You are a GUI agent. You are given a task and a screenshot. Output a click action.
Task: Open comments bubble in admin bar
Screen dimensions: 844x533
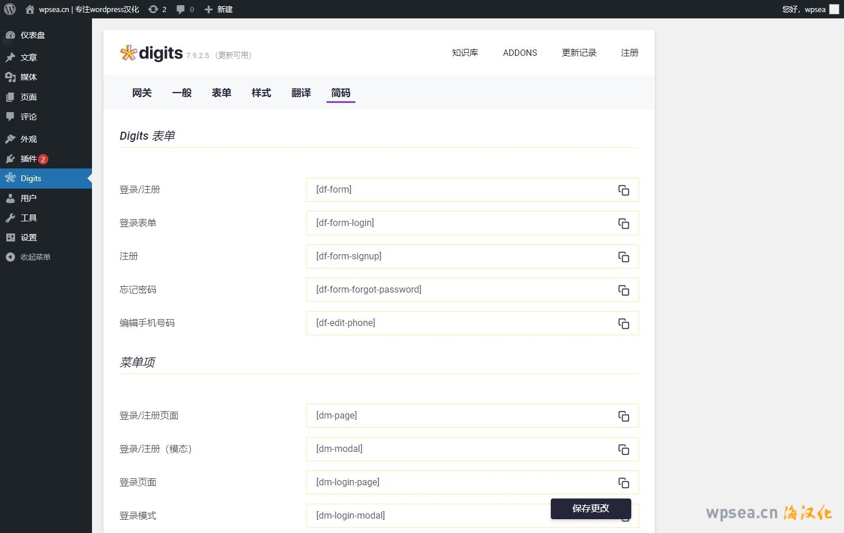coord(185,9)
